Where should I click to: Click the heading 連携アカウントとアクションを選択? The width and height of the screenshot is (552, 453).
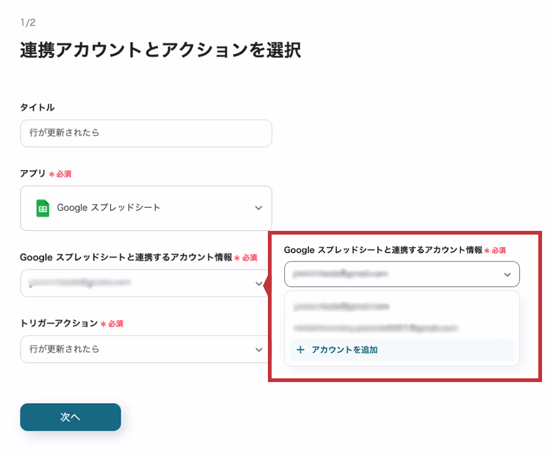160,50
